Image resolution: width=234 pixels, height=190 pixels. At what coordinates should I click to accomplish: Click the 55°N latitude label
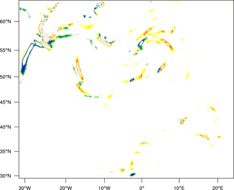[6, 50]
